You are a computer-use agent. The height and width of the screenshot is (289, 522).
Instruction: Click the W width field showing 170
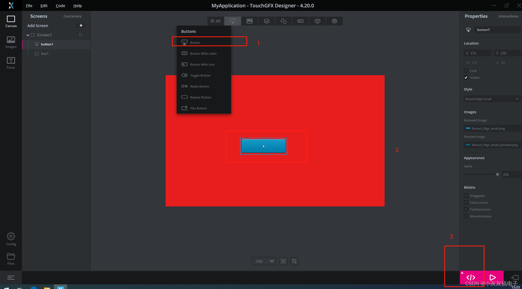point(478,63)
